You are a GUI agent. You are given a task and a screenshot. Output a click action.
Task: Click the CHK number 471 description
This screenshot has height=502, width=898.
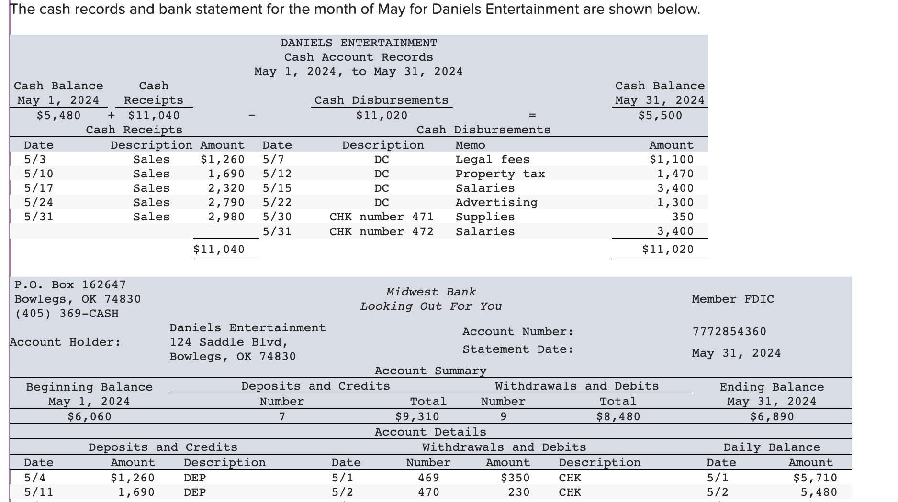pyautogui.click(x=382, y=217)
